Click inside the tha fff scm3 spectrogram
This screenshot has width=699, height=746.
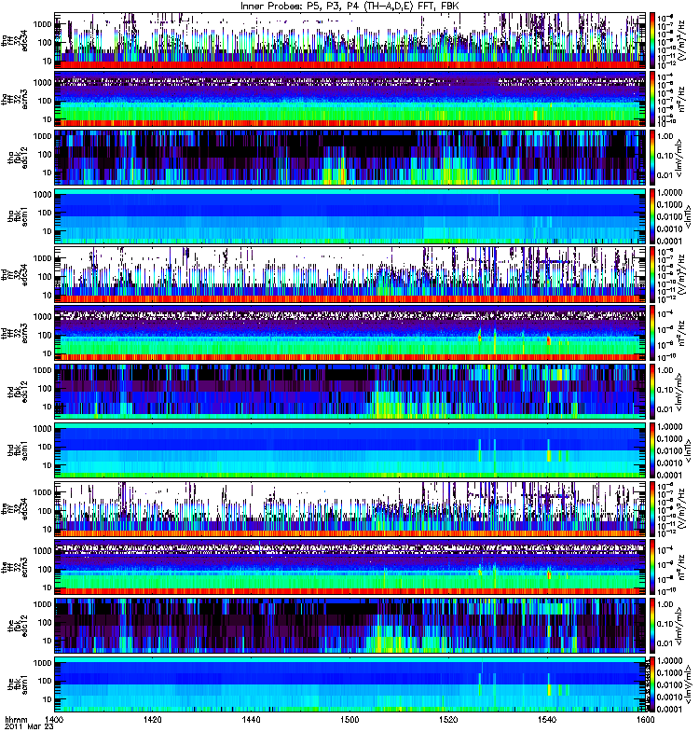tap(350, 100)
